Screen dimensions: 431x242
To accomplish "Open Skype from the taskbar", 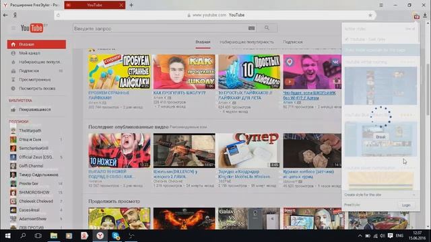I will pos(116,236).
